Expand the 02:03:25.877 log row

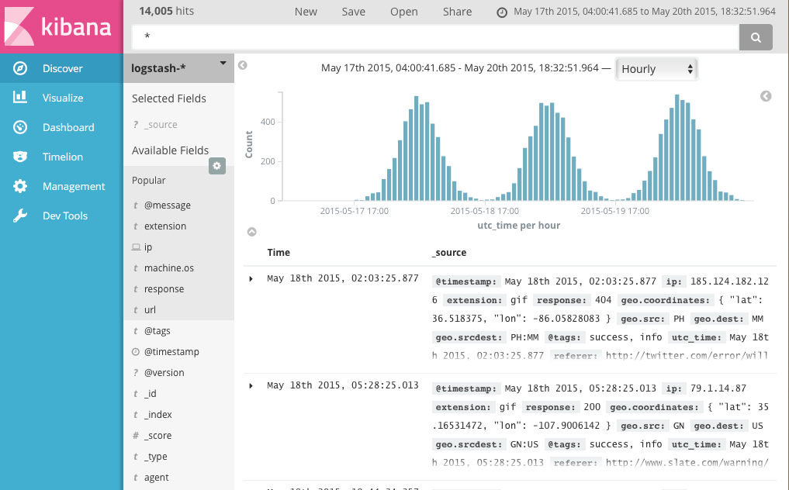coord(251,279)
